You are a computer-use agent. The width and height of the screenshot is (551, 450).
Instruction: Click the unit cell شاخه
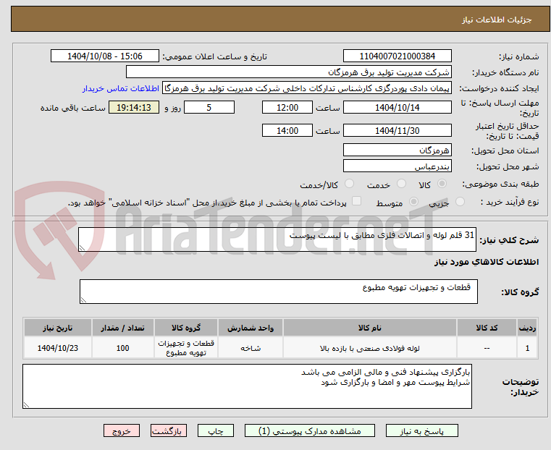(x=251, y=348)
